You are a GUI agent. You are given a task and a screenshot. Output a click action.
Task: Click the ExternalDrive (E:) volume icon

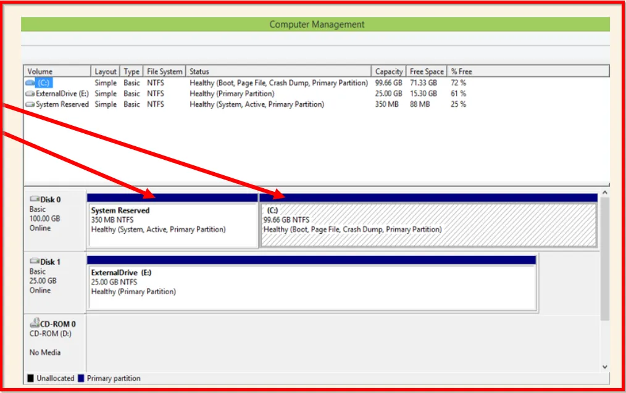tap(30, 94)
